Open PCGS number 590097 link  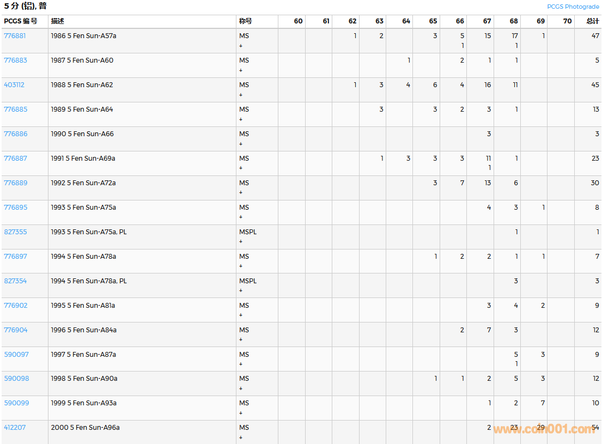click(16, 355)
